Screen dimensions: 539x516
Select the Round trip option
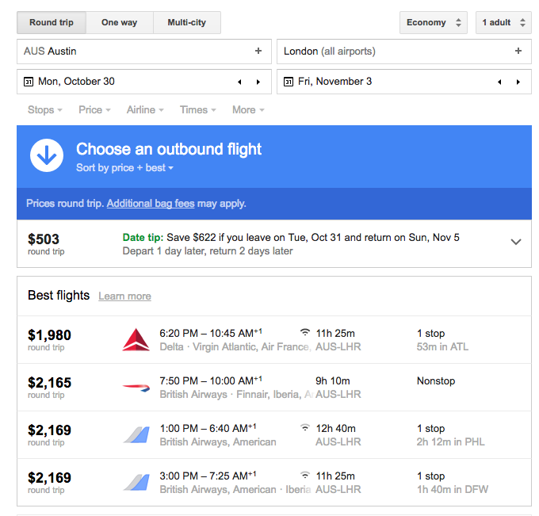[x=52, y=23]
